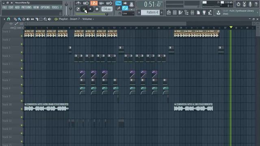Click previous pattern arrow beside Pattern 4
260x146 pixels.
[139, 13]
